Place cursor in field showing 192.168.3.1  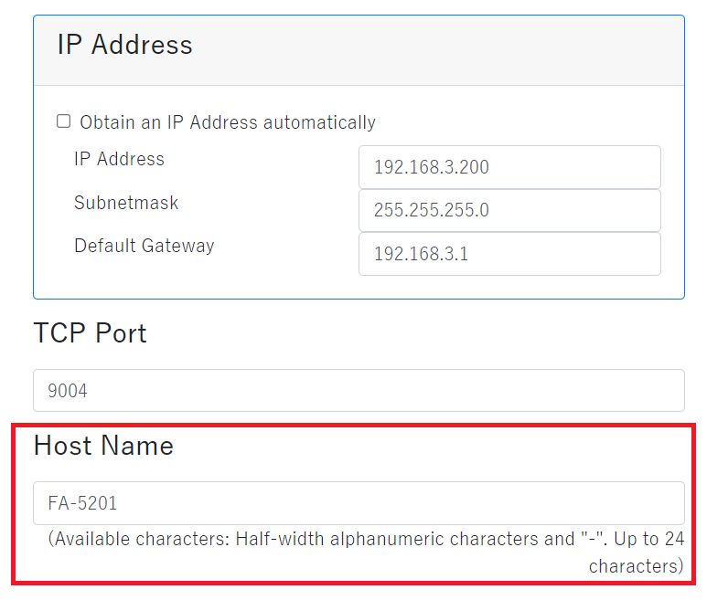[509, 254]
